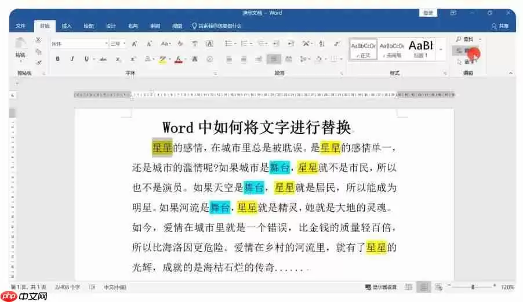Click the login button in title bar

[428, 13]
